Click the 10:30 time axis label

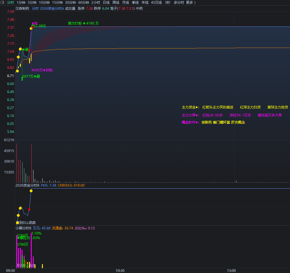click(x=120, y=271)
